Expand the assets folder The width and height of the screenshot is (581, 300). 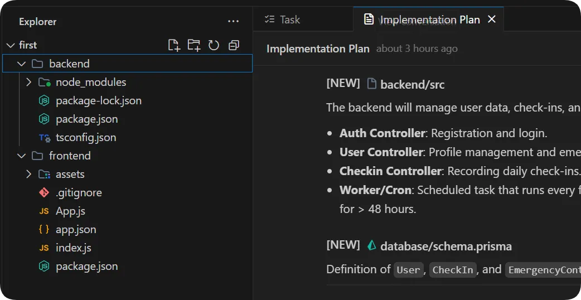29,175
